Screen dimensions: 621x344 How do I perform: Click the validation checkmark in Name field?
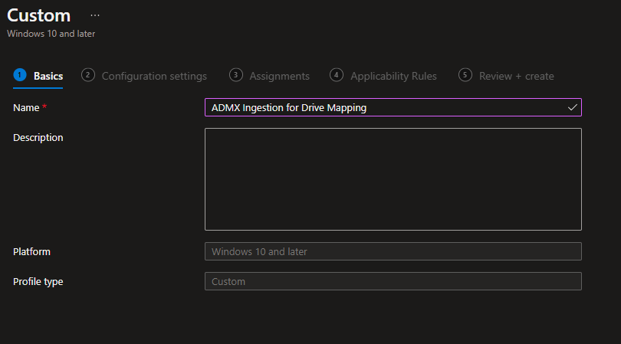(x=572, y=108)
